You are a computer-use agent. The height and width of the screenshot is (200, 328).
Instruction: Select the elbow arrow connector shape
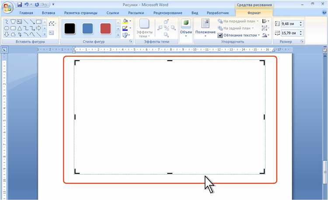(x=32, y=28)
